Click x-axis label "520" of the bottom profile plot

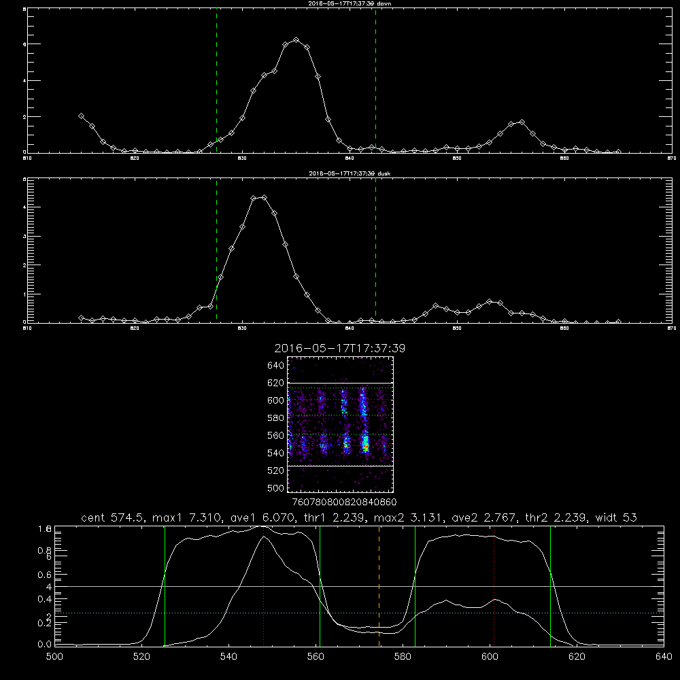[141, 657]
